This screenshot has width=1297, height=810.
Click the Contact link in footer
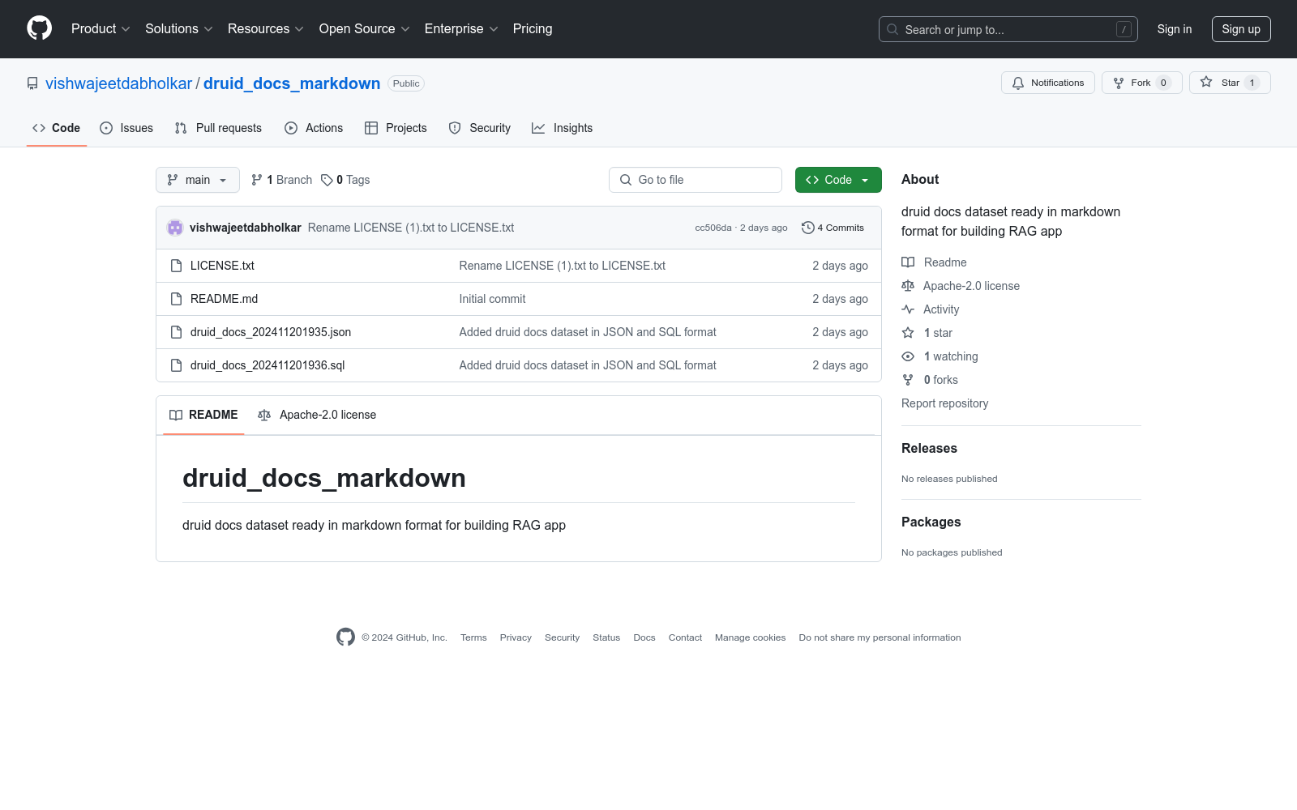click(x=685, y=637)
